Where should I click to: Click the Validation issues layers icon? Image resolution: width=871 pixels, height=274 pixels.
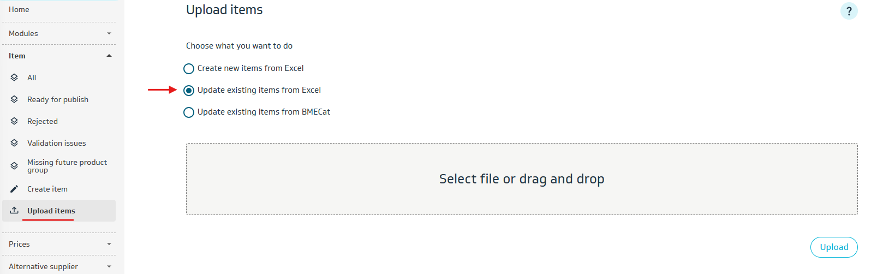point(14,143)
